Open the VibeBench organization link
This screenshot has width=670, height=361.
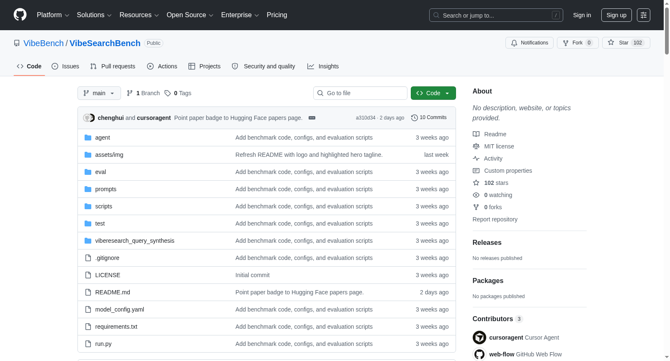(44, 43)
